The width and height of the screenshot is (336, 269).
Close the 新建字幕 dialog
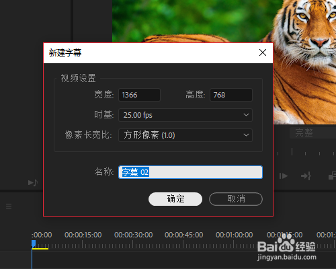pyautogui.click(x=263, y=52)
